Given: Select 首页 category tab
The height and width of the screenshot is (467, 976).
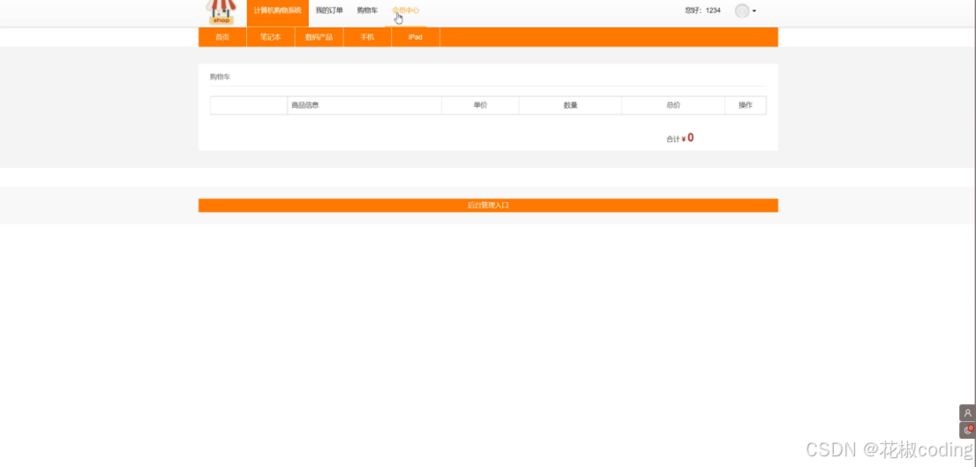Looking at the screenshot, I should point(222,37).
